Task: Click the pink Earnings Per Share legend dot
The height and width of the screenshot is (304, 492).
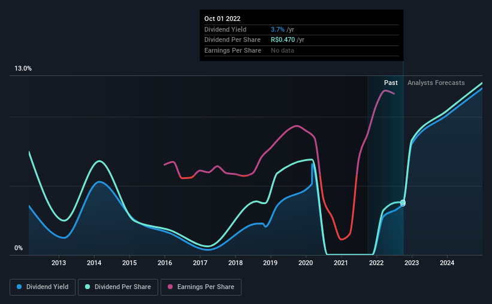Action: 170,287
